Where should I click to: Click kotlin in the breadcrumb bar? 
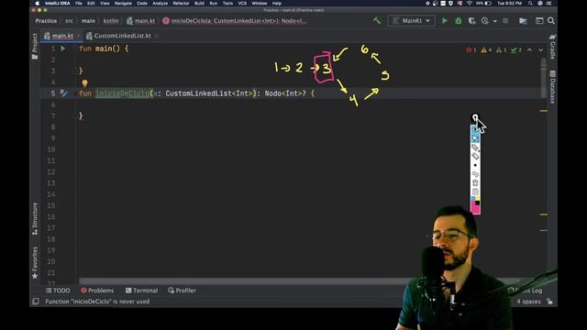point(111,21)
